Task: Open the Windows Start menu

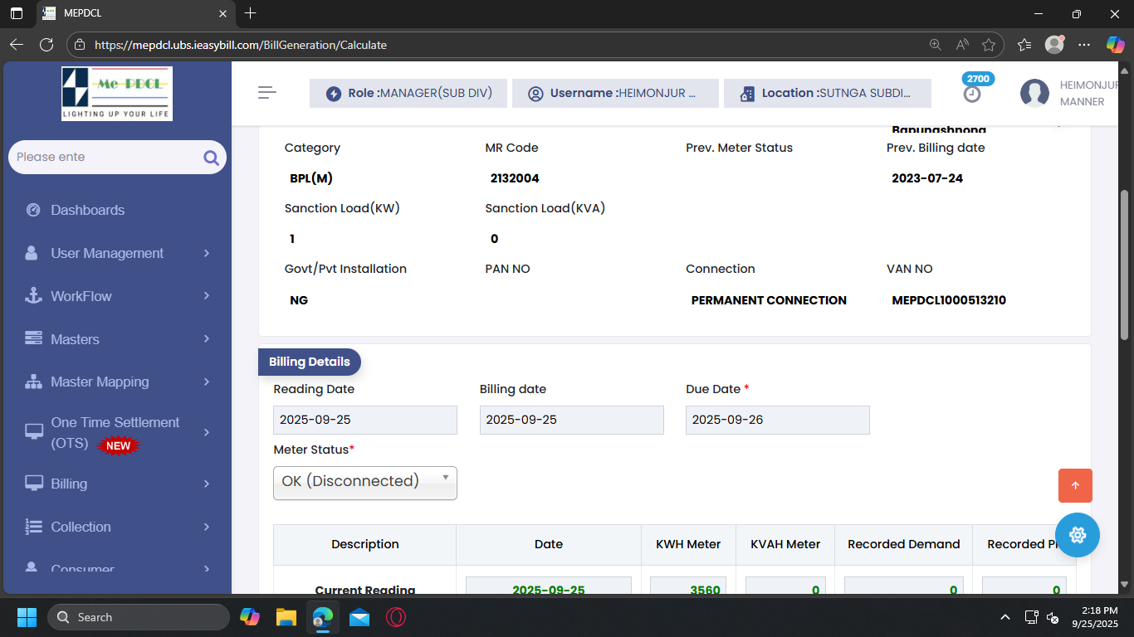Action: 27,617
